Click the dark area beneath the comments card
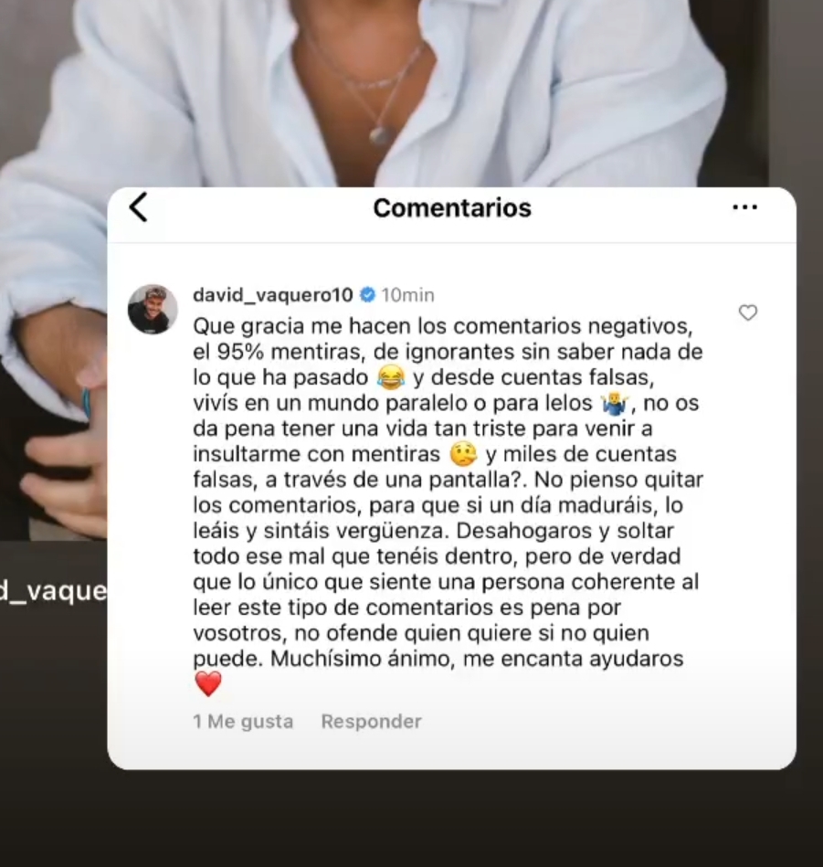This screenshot has height=867, width=823. click(x=411, y=819)
